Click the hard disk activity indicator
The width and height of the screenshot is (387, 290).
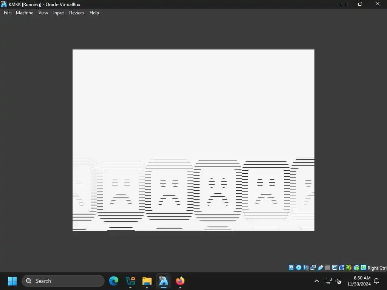(291, 268)
